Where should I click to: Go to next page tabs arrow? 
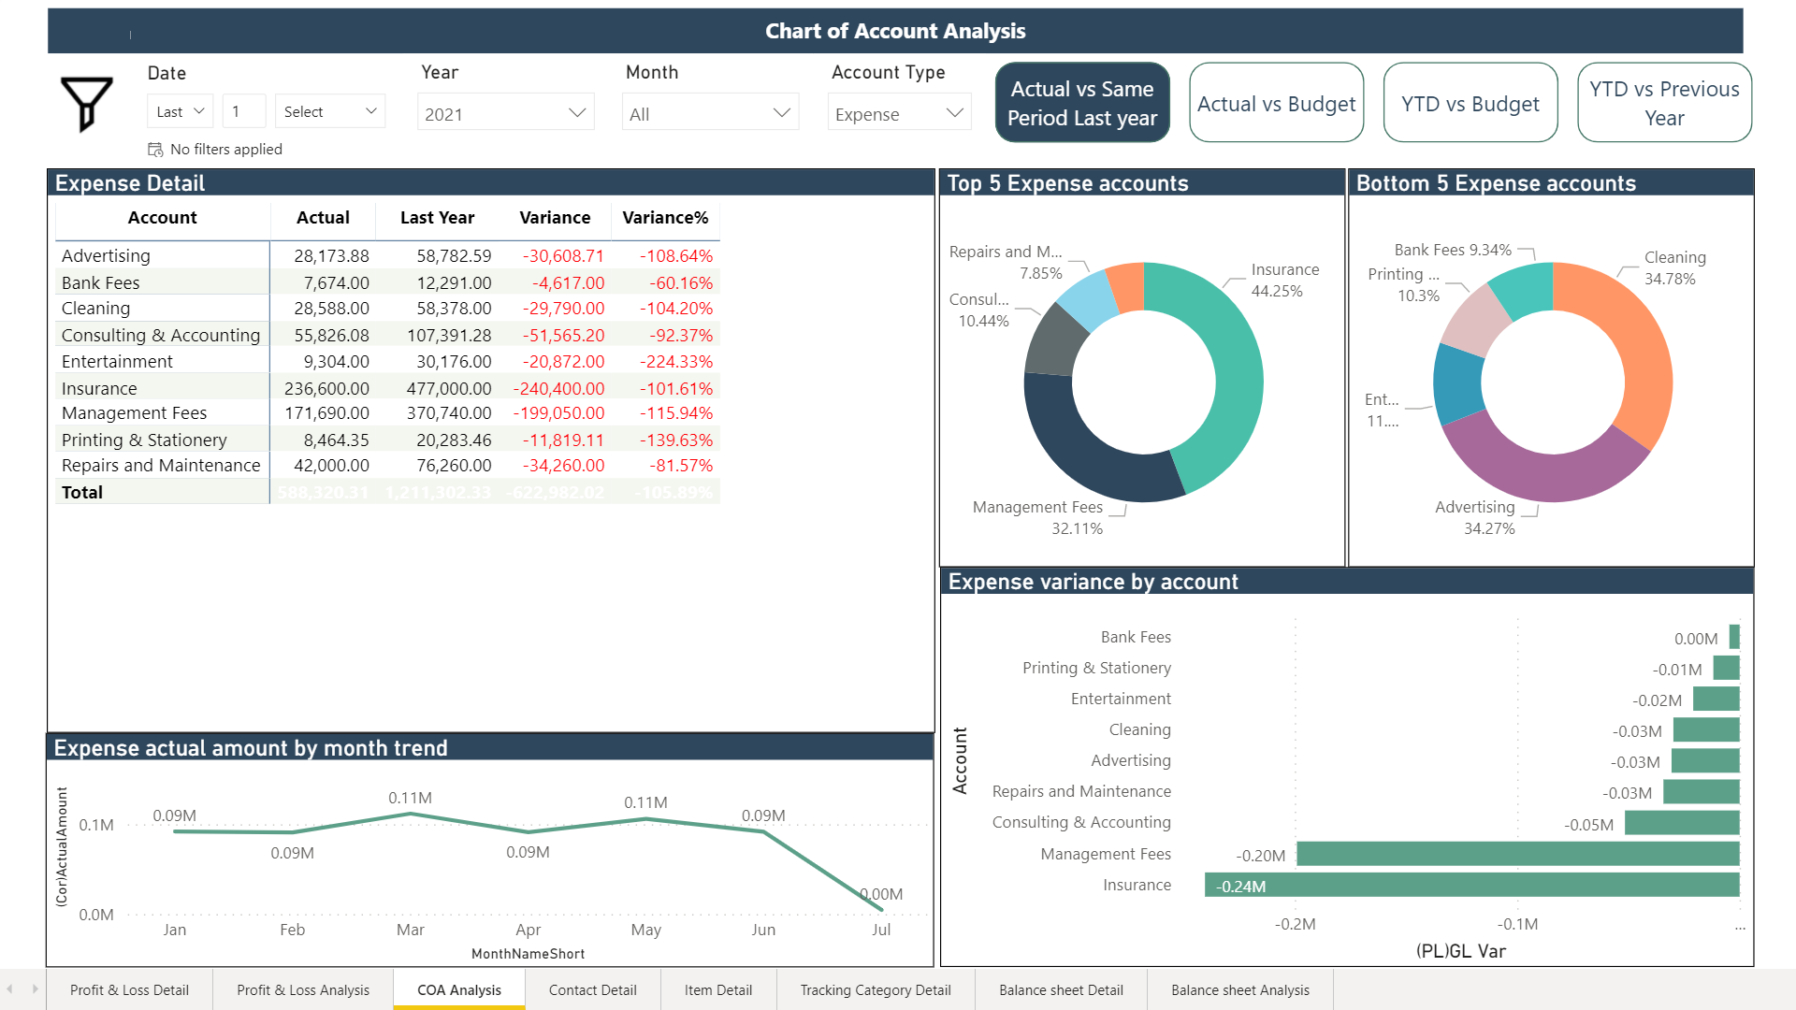[x=36, y=989]
